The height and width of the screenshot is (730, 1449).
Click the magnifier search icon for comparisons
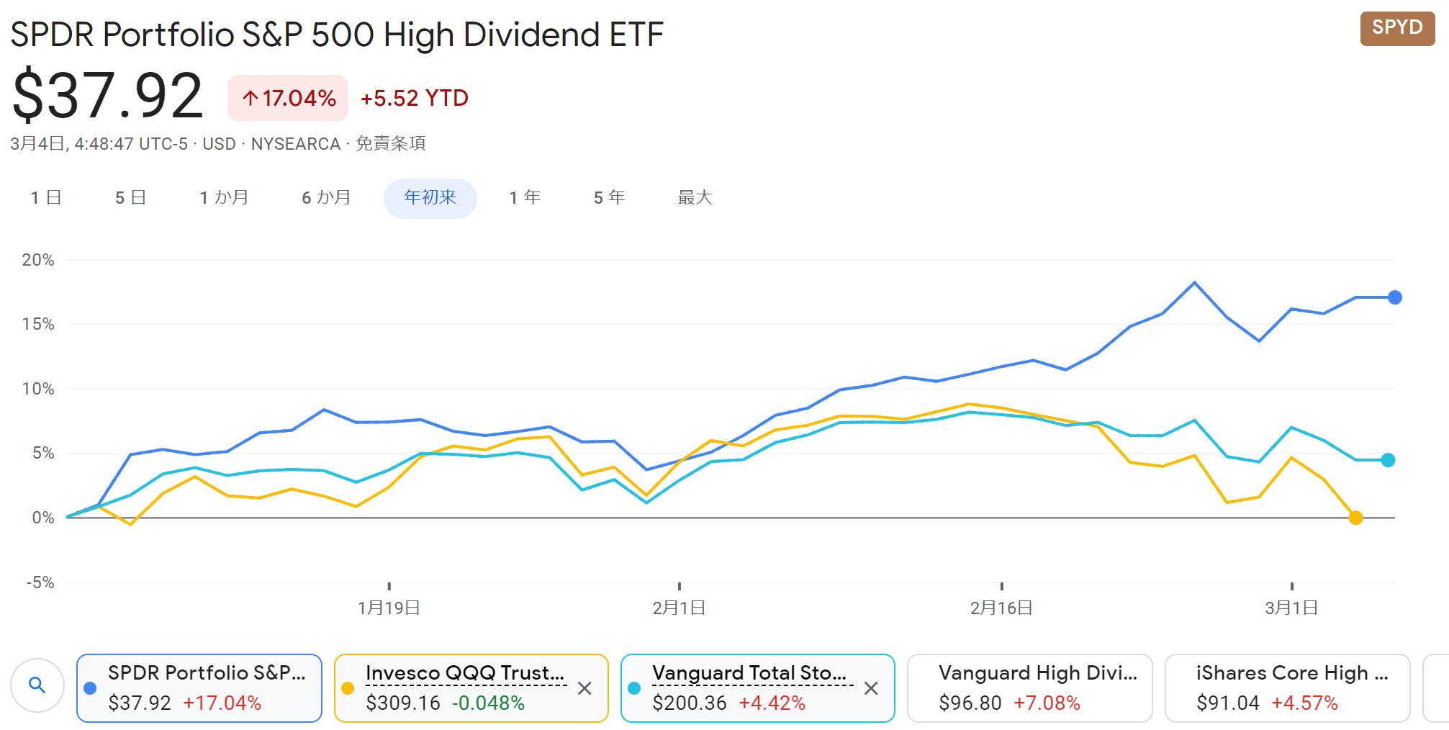pyautogui.click(x=37, y=686)
